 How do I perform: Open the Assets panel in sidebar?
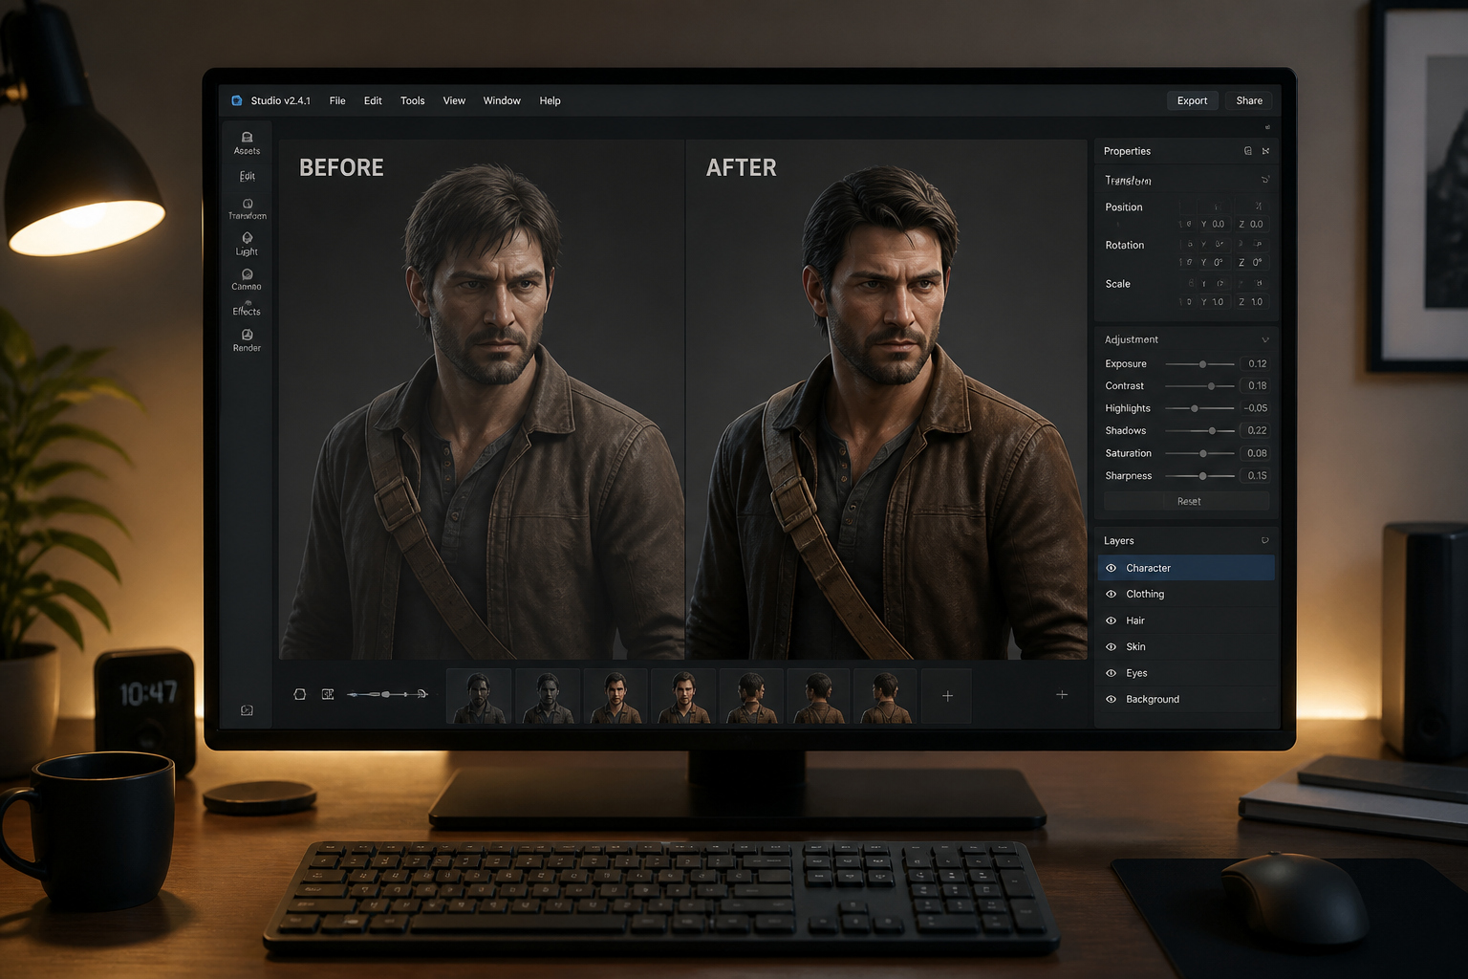pyautogui.click(x=247, y=142)
